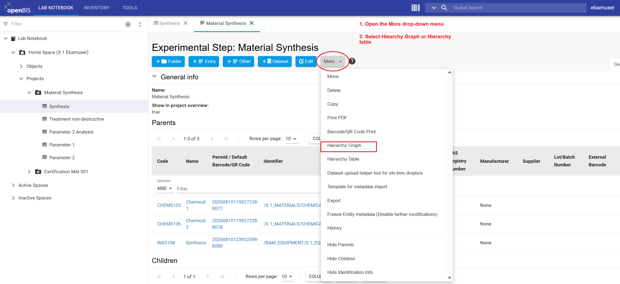Click the barcode scanner icon in header
The width and height of the screenshot is (620, 284).
point(416,8)
